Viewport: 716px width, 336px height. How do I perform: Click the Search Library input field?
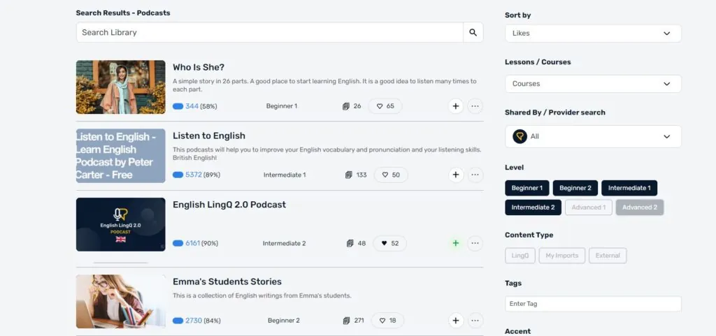click(x=269, y=32)
